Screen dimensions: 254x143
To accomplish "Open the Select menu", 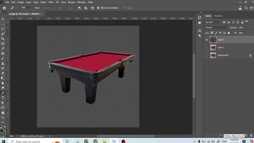I will (43, 2).
